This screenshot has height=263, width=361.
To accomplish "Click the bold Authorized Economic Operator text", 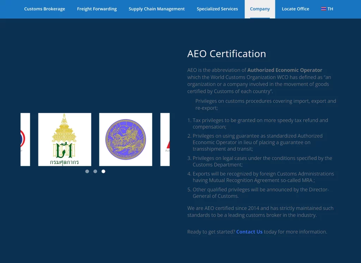I will point(284,70).
